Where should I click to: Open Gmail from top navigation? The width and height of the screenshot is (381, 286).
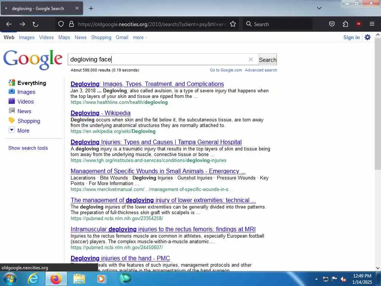(x=122, y=38)
